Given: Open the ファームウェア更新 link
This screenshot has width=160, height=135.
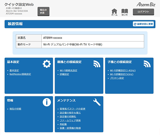Looking at the screenshot, I should (x=70, y=121).
